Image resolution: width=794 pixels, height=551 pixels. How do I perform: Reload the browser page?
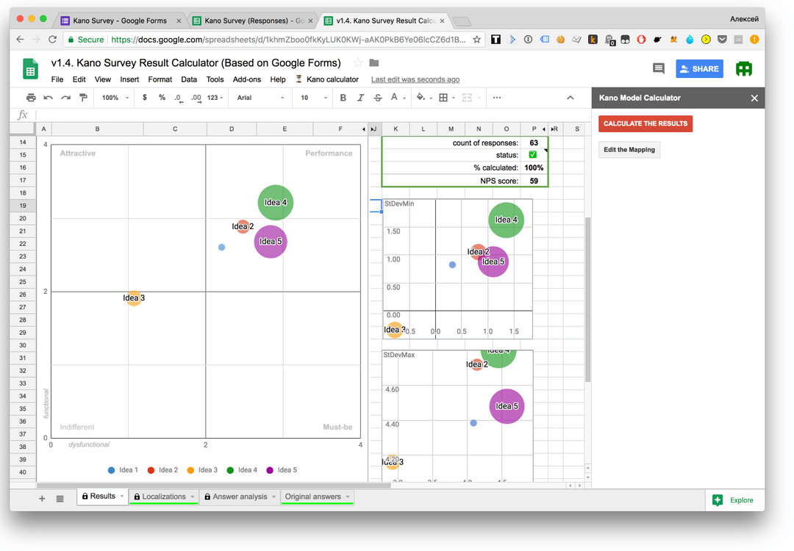[x=52, y=40]
